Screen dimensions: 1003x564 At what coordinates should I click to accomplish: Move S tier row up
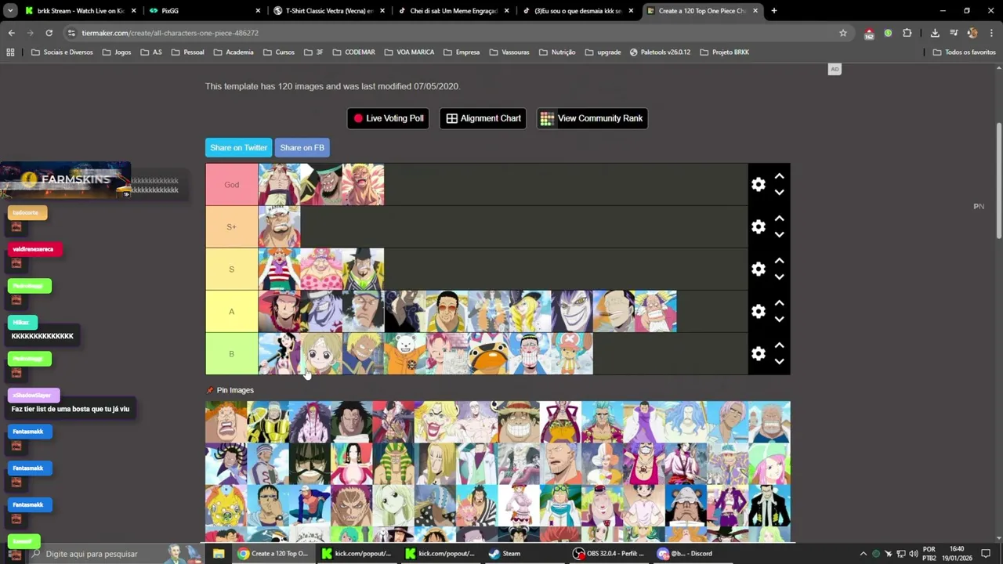(780, 261)
